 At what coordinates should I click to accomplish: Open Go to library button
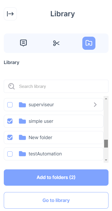click(x=56, y=200)
